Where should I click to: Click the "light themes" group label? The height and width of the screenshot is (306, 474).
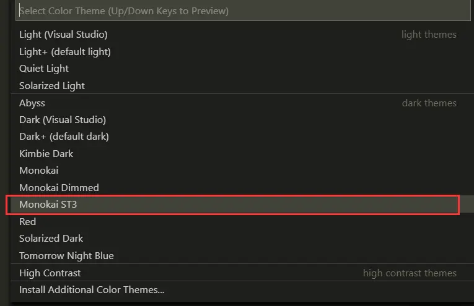click(x=429, y=35)
